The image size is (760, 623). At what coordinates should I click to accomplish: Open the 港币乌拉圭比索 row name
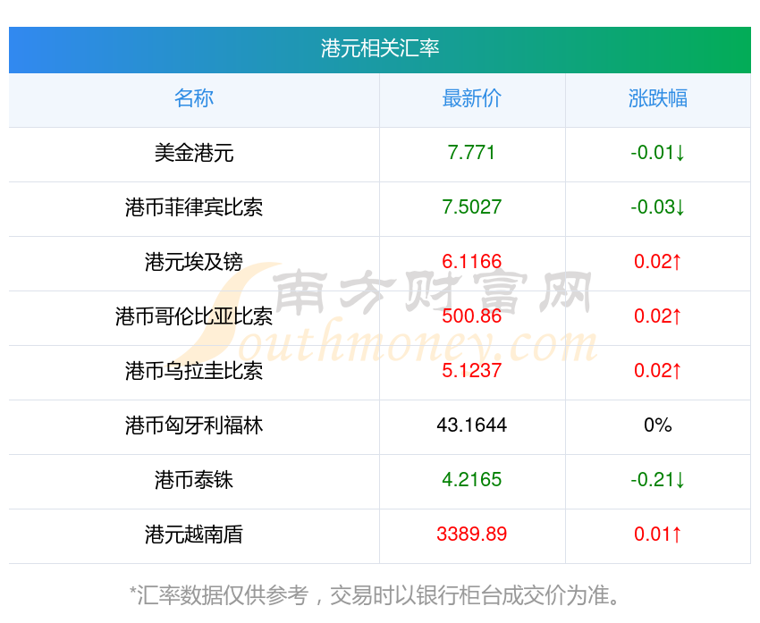click(194, 371)
